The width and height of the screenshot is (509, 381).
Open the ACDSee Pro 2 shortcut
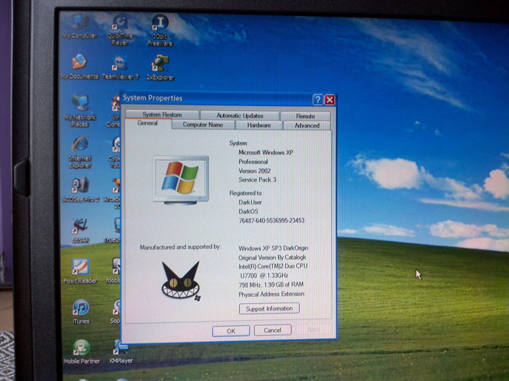80,186
